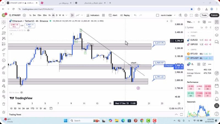Screen dimensions: 220x124
Task: Switch to the 15m timeframe
Action: click(x=39, y=15)
